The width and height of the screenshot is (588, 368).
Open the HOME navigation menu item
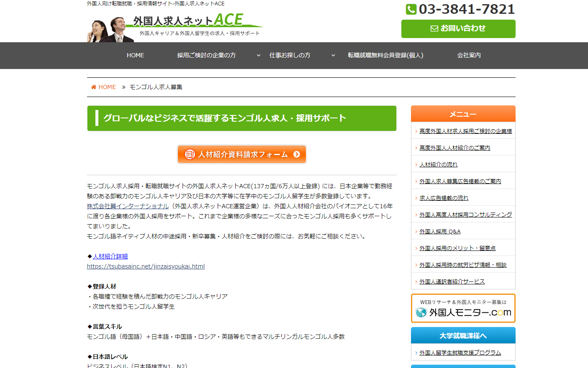[135, 55]
